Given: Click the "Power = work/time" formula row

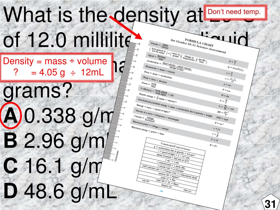Looking at the screenshot, I should (x=149, y=85).
